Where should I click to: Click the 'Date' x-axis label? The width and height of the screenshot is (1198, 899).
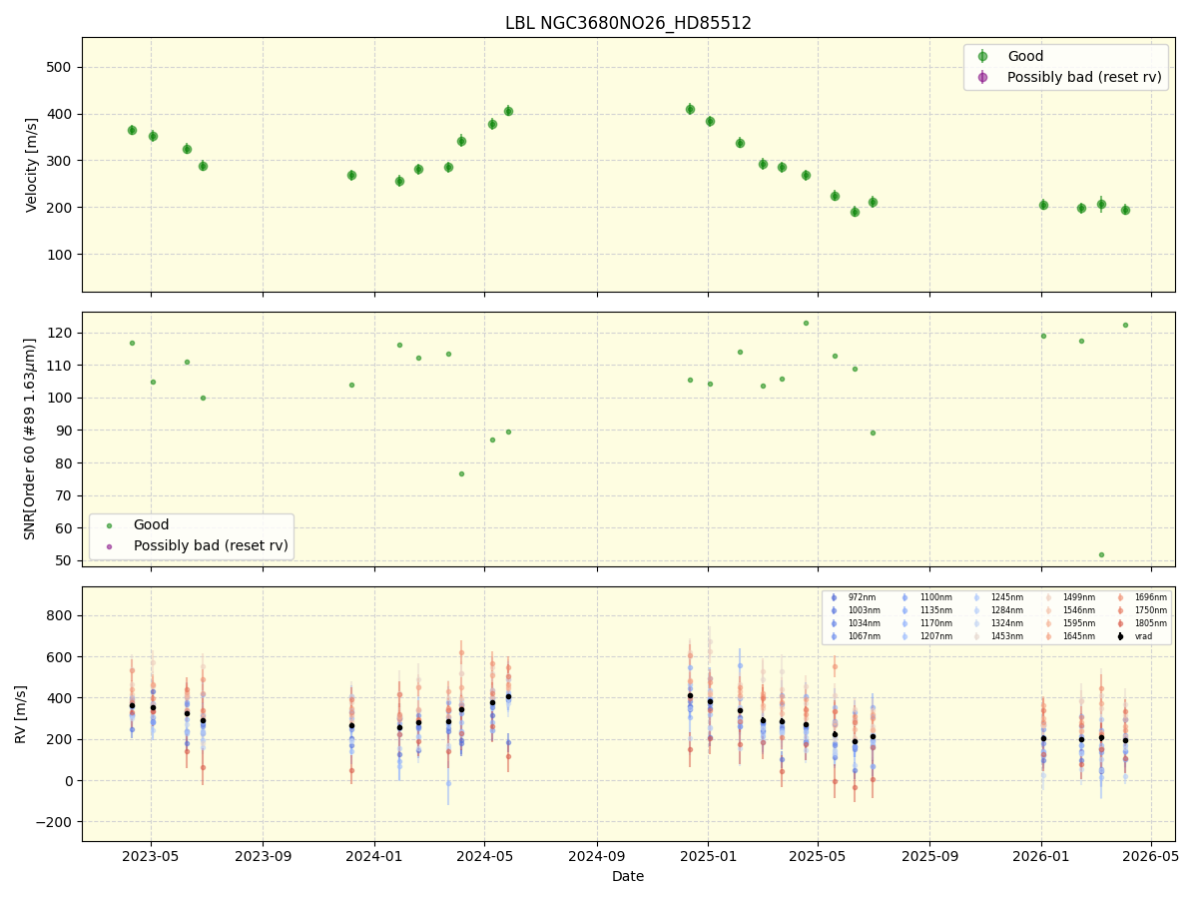628,876
